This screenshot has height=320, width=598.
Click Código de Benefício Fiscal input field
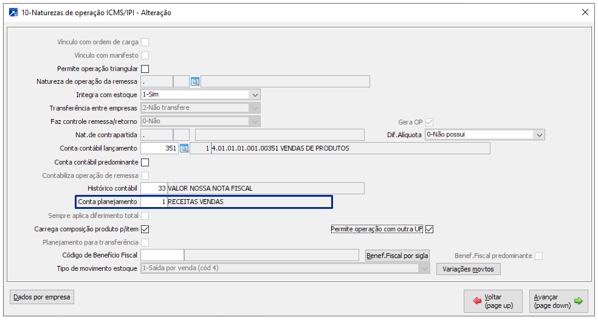click(x=162, y=255)
